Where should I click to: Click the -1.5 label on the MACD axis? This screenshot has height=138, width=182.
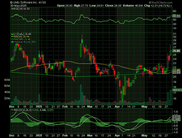click(175, 133)
